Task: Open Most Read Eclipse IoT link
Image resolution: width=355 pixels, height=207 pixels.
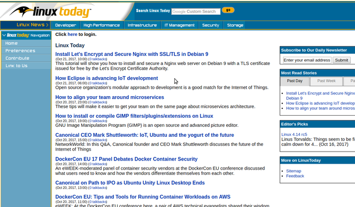Action: pos(321,103)
